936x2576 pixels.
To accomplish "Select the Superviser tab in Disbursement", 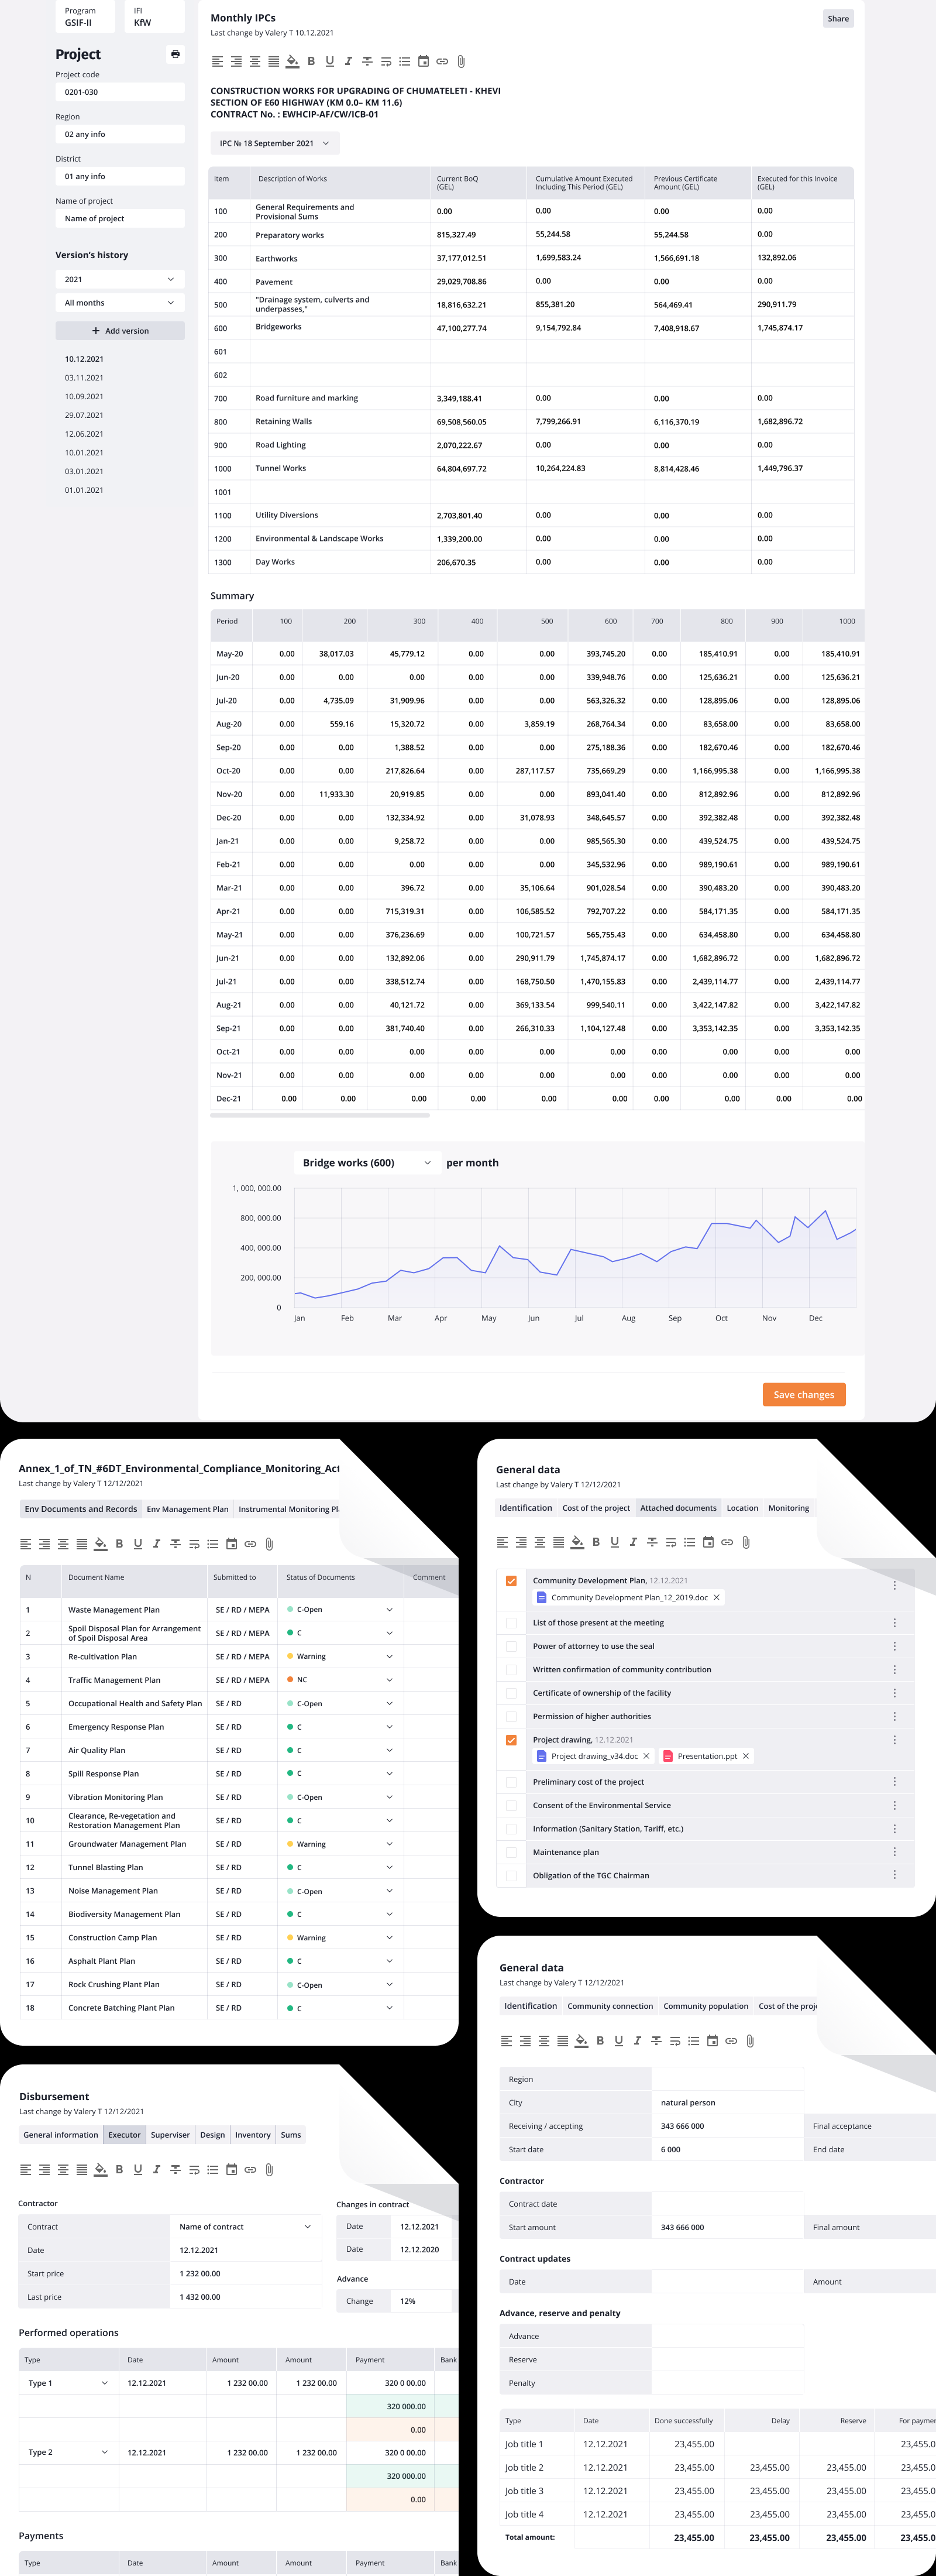I will 170,2135.
